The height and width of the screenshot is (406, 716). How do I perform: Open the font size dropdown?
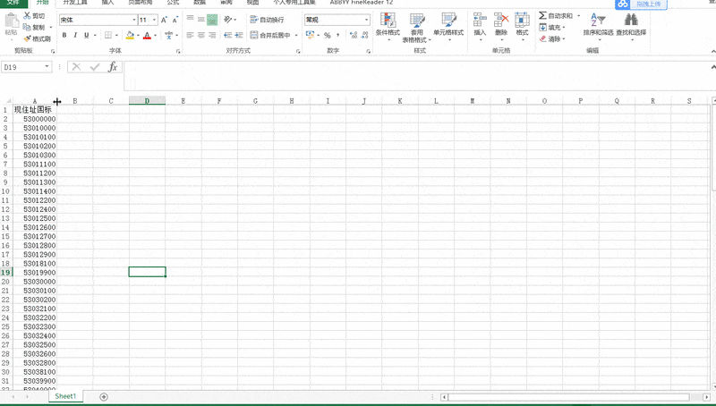(x=154, y=20)
